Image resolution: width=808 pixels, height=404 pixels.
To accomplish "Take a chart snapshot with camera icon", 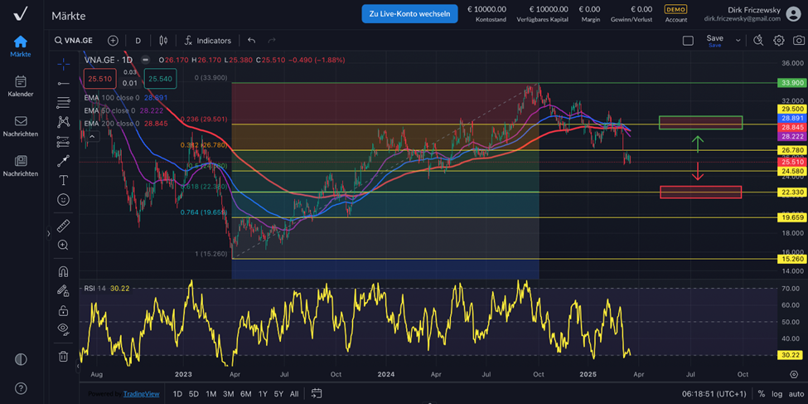I will click(x=798, y=41).
